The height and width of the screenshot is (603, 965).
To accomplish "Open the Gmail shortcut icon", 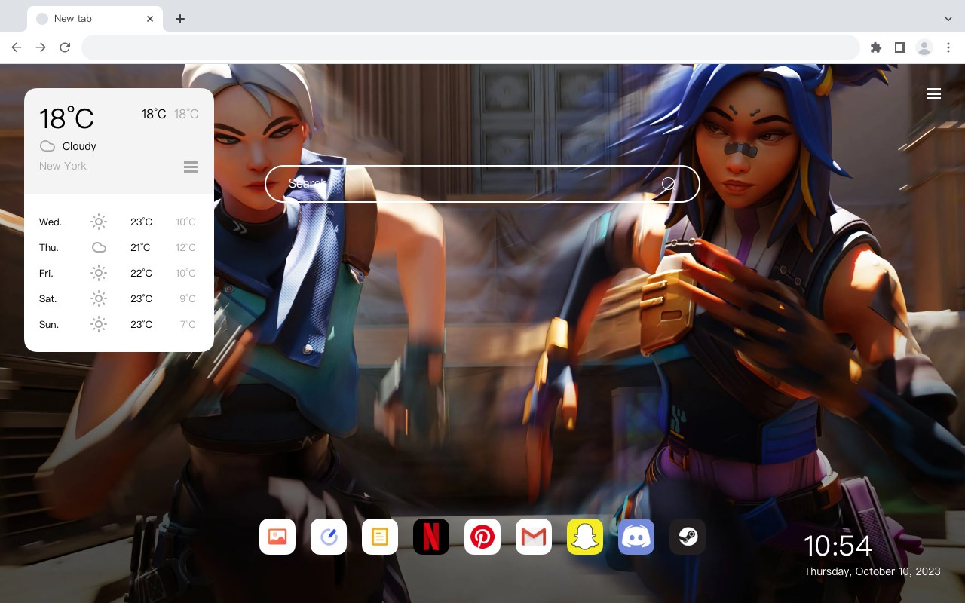I will coord(534,537).
